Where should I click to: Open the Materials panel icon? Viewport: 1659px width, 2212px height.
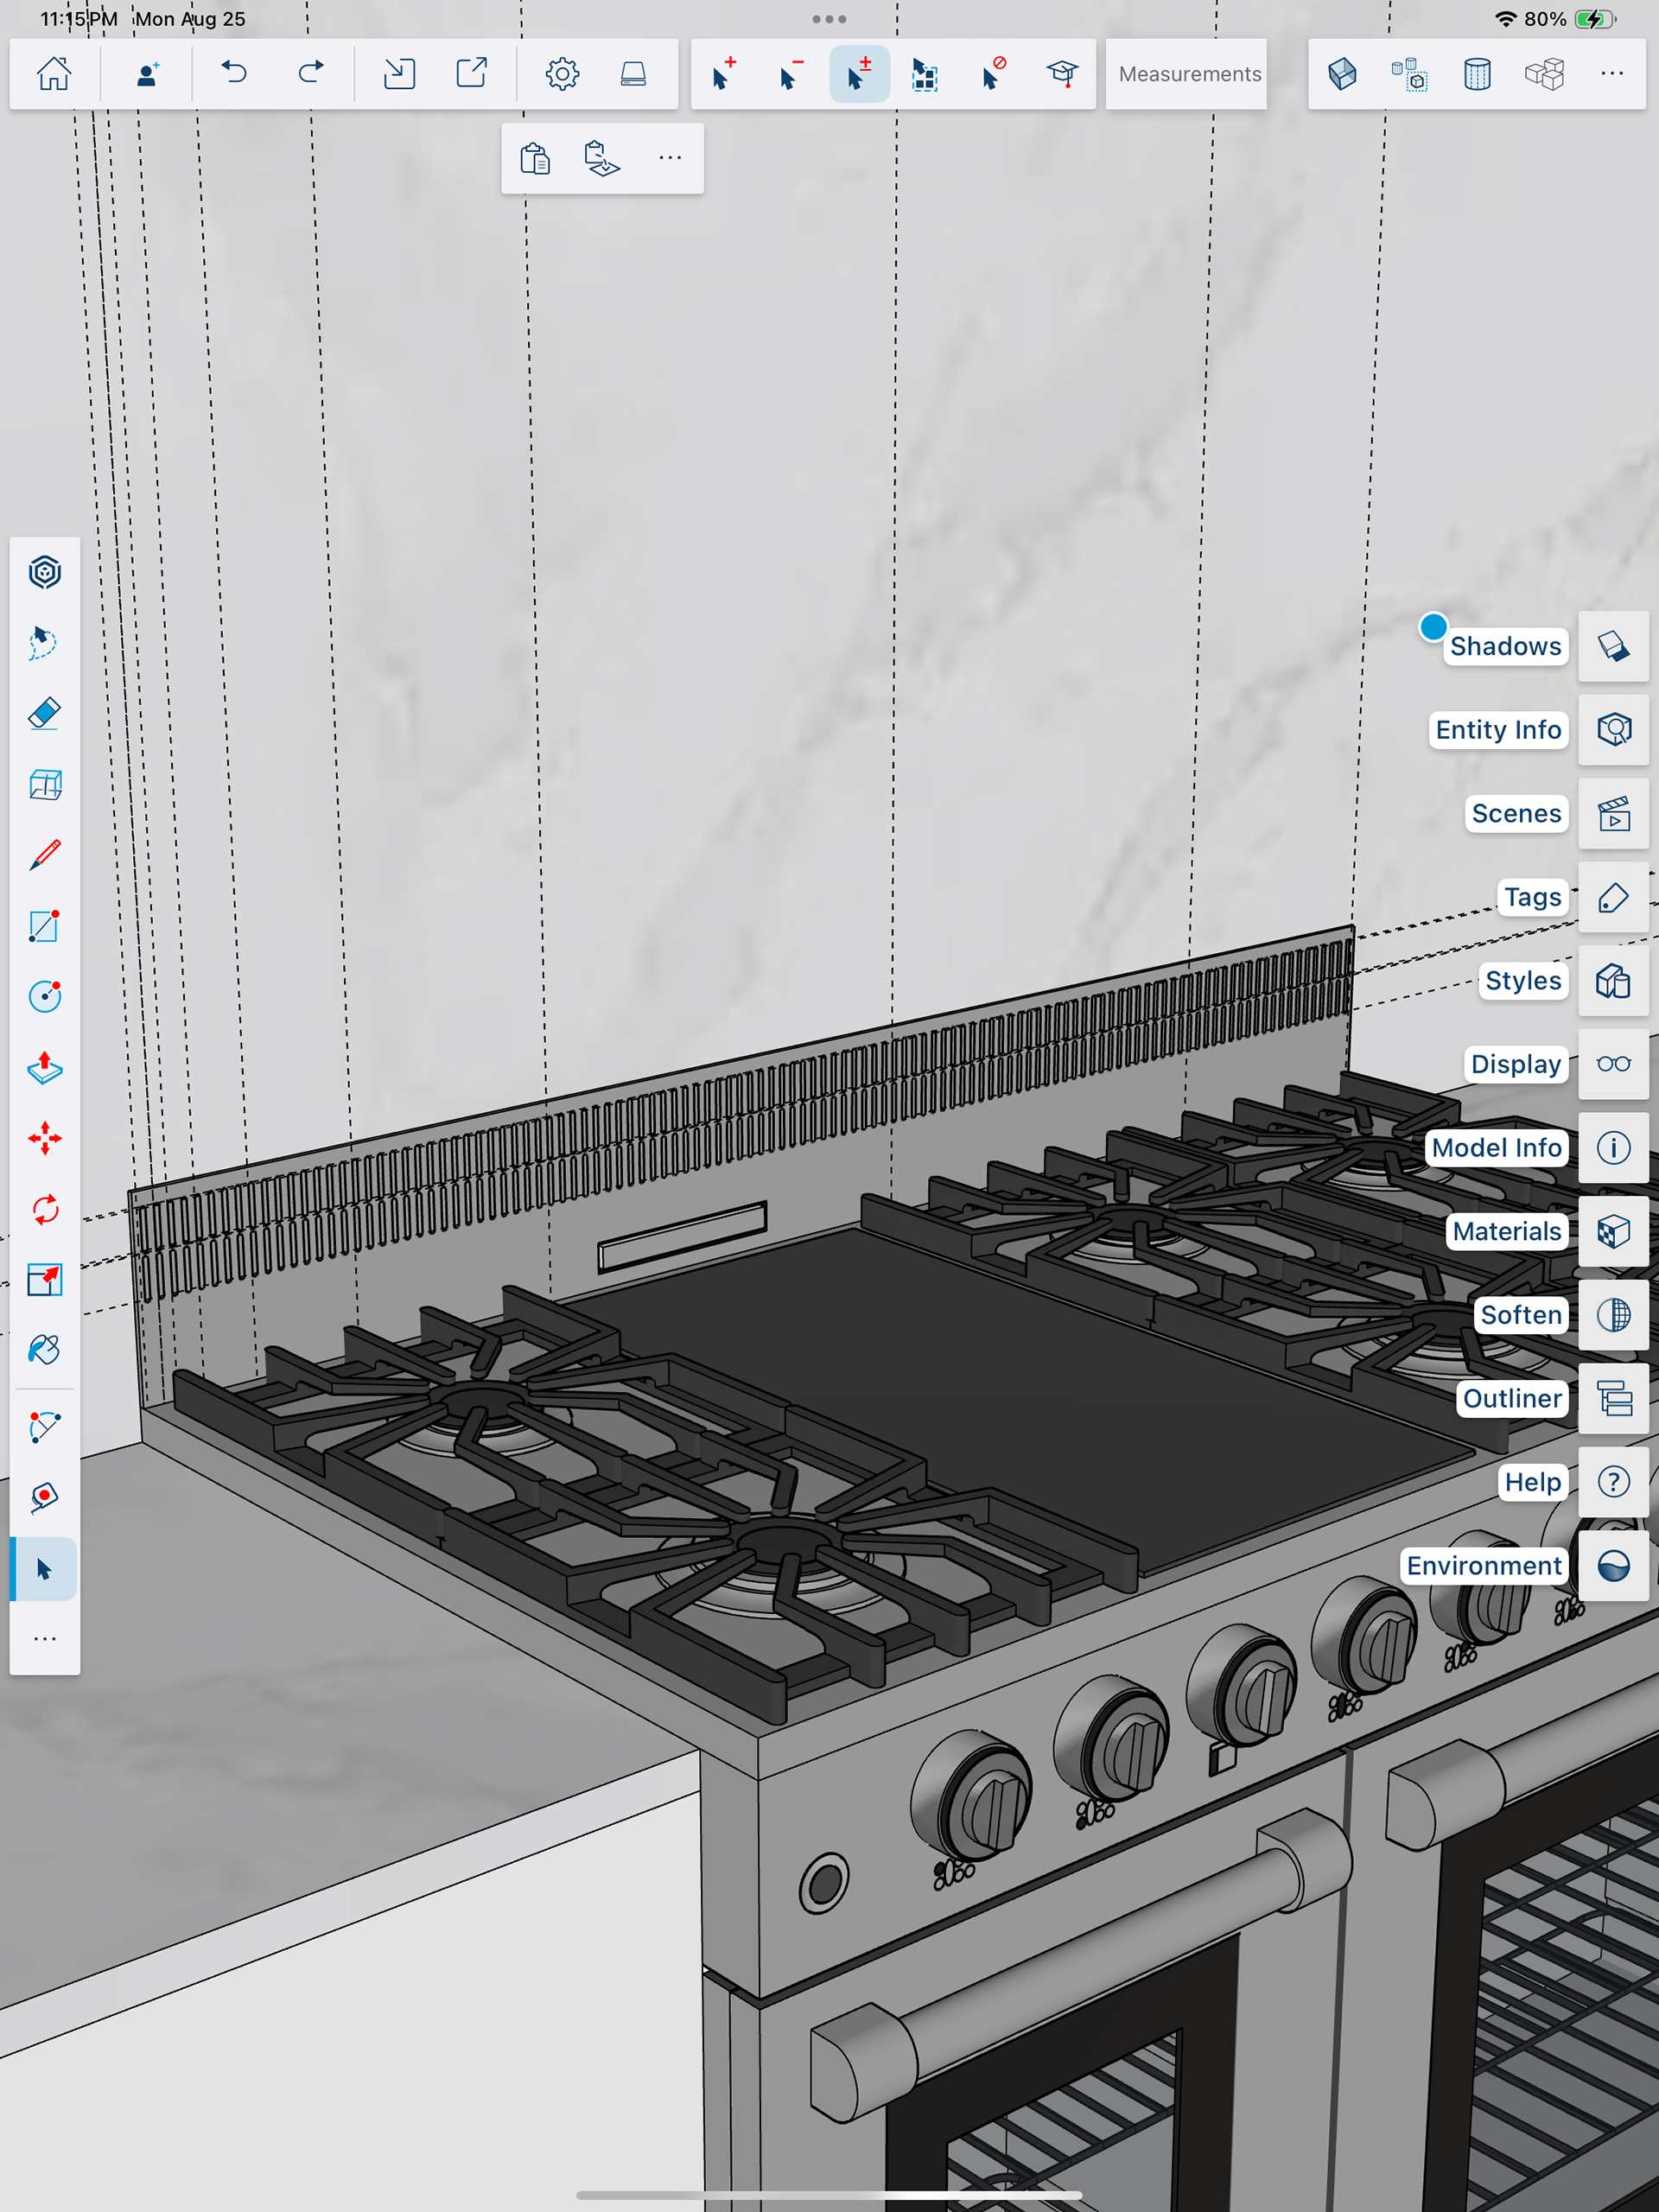point(1613,1231)
